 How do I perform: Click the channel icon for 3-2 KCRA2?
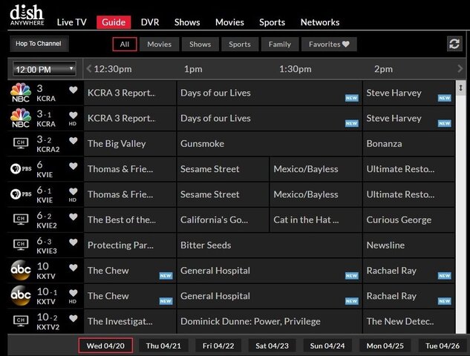pos(19,144)
